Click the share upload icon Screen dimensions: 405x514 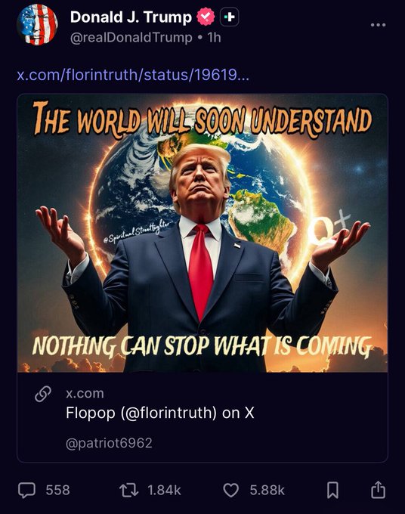378,490
